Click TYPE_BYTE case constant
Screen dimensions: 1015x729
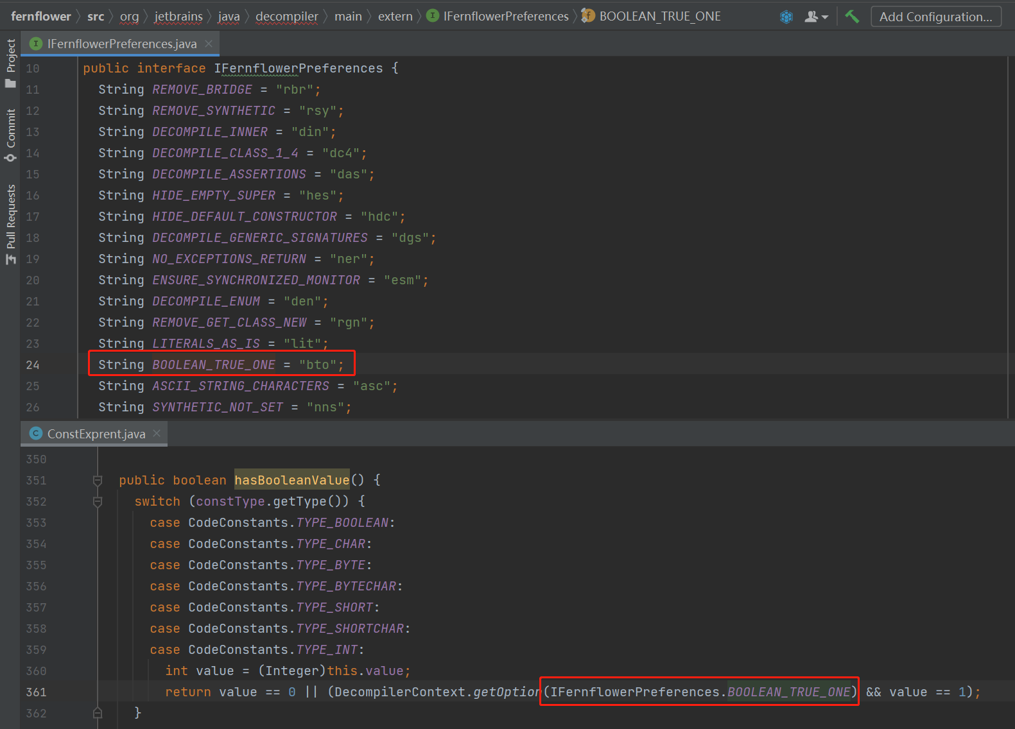[331, 565]
